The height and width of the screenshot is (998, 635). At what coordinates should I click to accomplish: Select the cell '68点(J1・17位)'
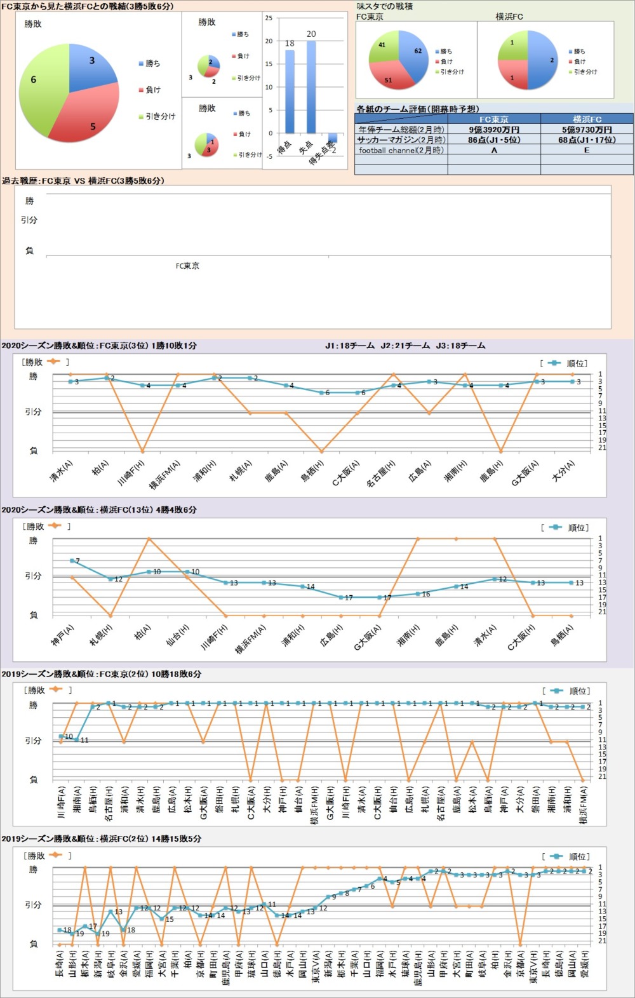click(x=587, y=139)
